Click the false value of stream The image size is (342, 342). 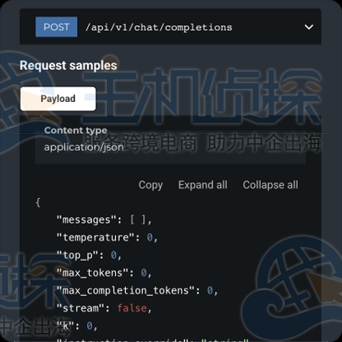132,308
